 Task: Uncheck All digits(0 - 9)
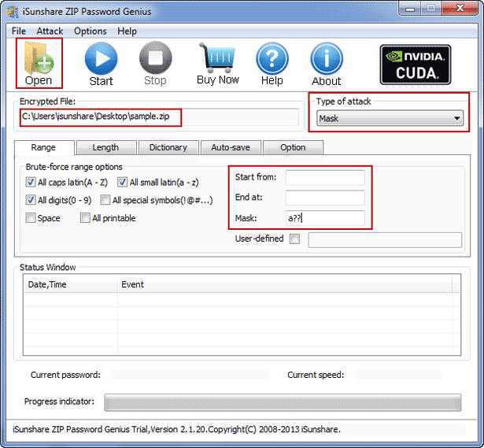(x=31, y=200)
